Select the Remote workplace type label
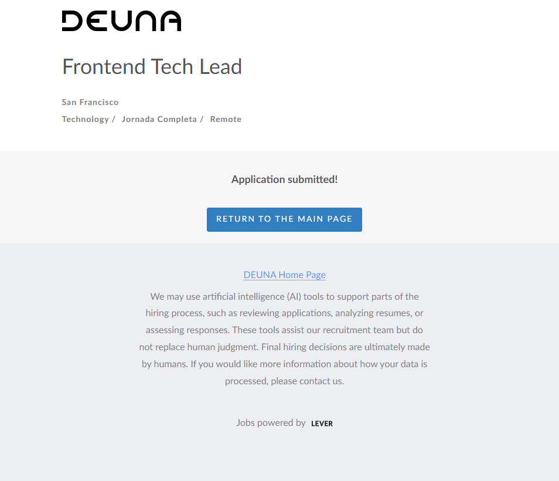 point(226,119)
